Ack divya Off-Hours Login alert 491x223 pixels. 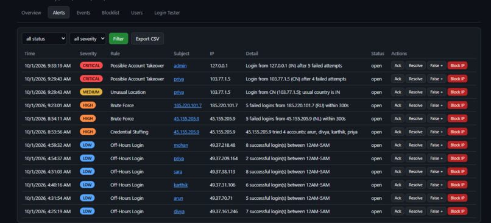(398, 211)
